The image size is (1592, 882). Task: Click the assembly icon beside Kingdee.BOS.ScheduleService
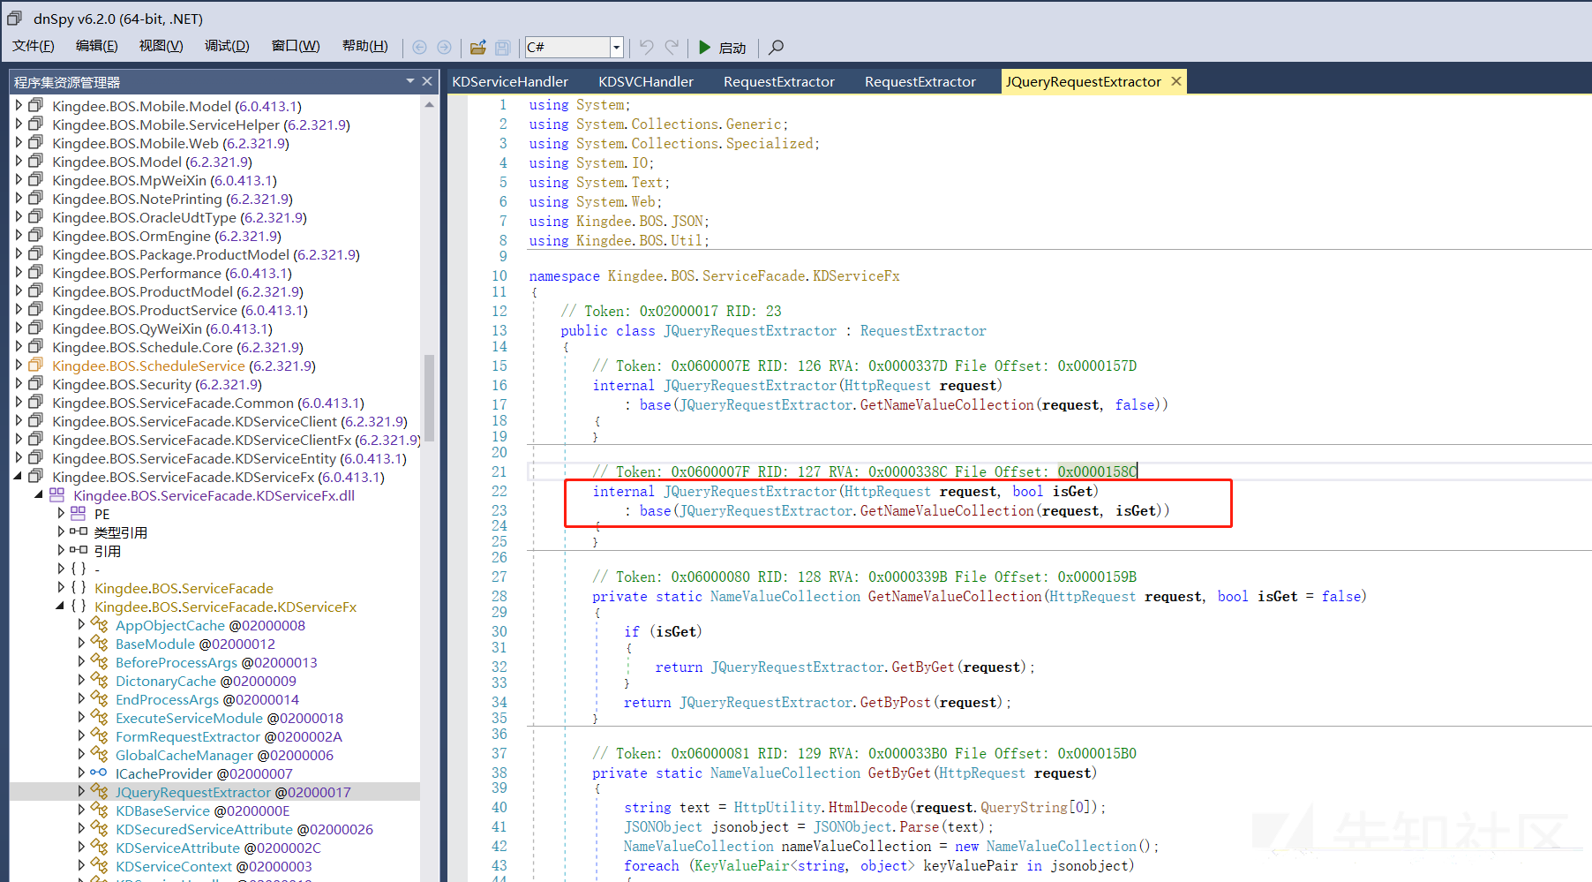[x=35, y=365]
